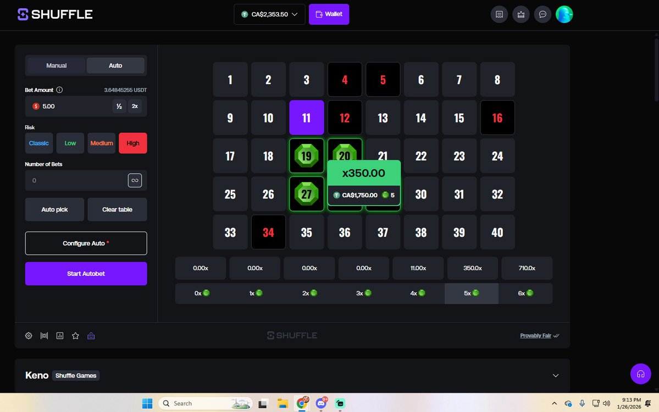Open the chat bubble icon
Image resolution: width=659 pixels, height=412 pixels.
point(542,14)
